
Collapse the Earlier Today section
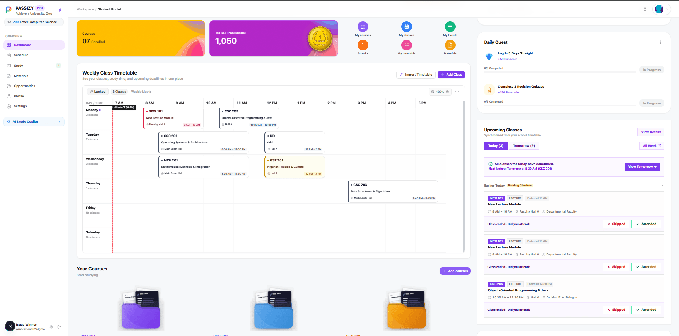click(x=662, y=186)
